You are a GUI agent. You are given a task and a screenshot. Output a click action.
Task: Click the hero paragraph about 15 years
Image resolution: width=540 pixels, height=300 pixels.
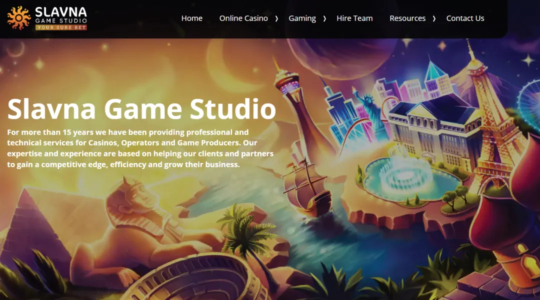(140, 148)
